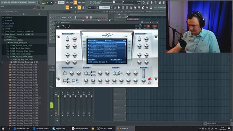Click the Nexus window title gear icon
The width and height of the screenshot is (233, 131).
point(59,23)
